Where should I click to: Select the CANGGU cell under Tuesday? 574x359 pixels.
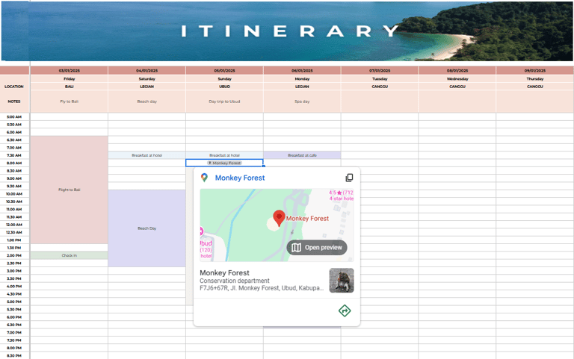point(380,87)
